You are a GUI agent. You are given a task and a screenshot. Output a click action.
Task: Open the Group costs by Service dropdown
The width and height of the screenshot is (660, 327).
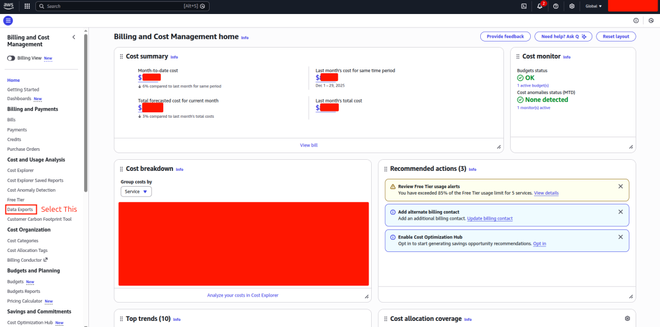136,192
